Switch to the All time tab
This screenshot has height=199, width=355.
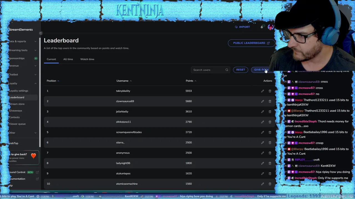coord(68,59)
